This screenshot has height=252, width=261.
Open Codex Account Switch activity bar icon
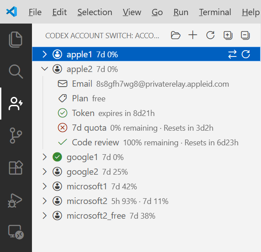coord(16,104)
